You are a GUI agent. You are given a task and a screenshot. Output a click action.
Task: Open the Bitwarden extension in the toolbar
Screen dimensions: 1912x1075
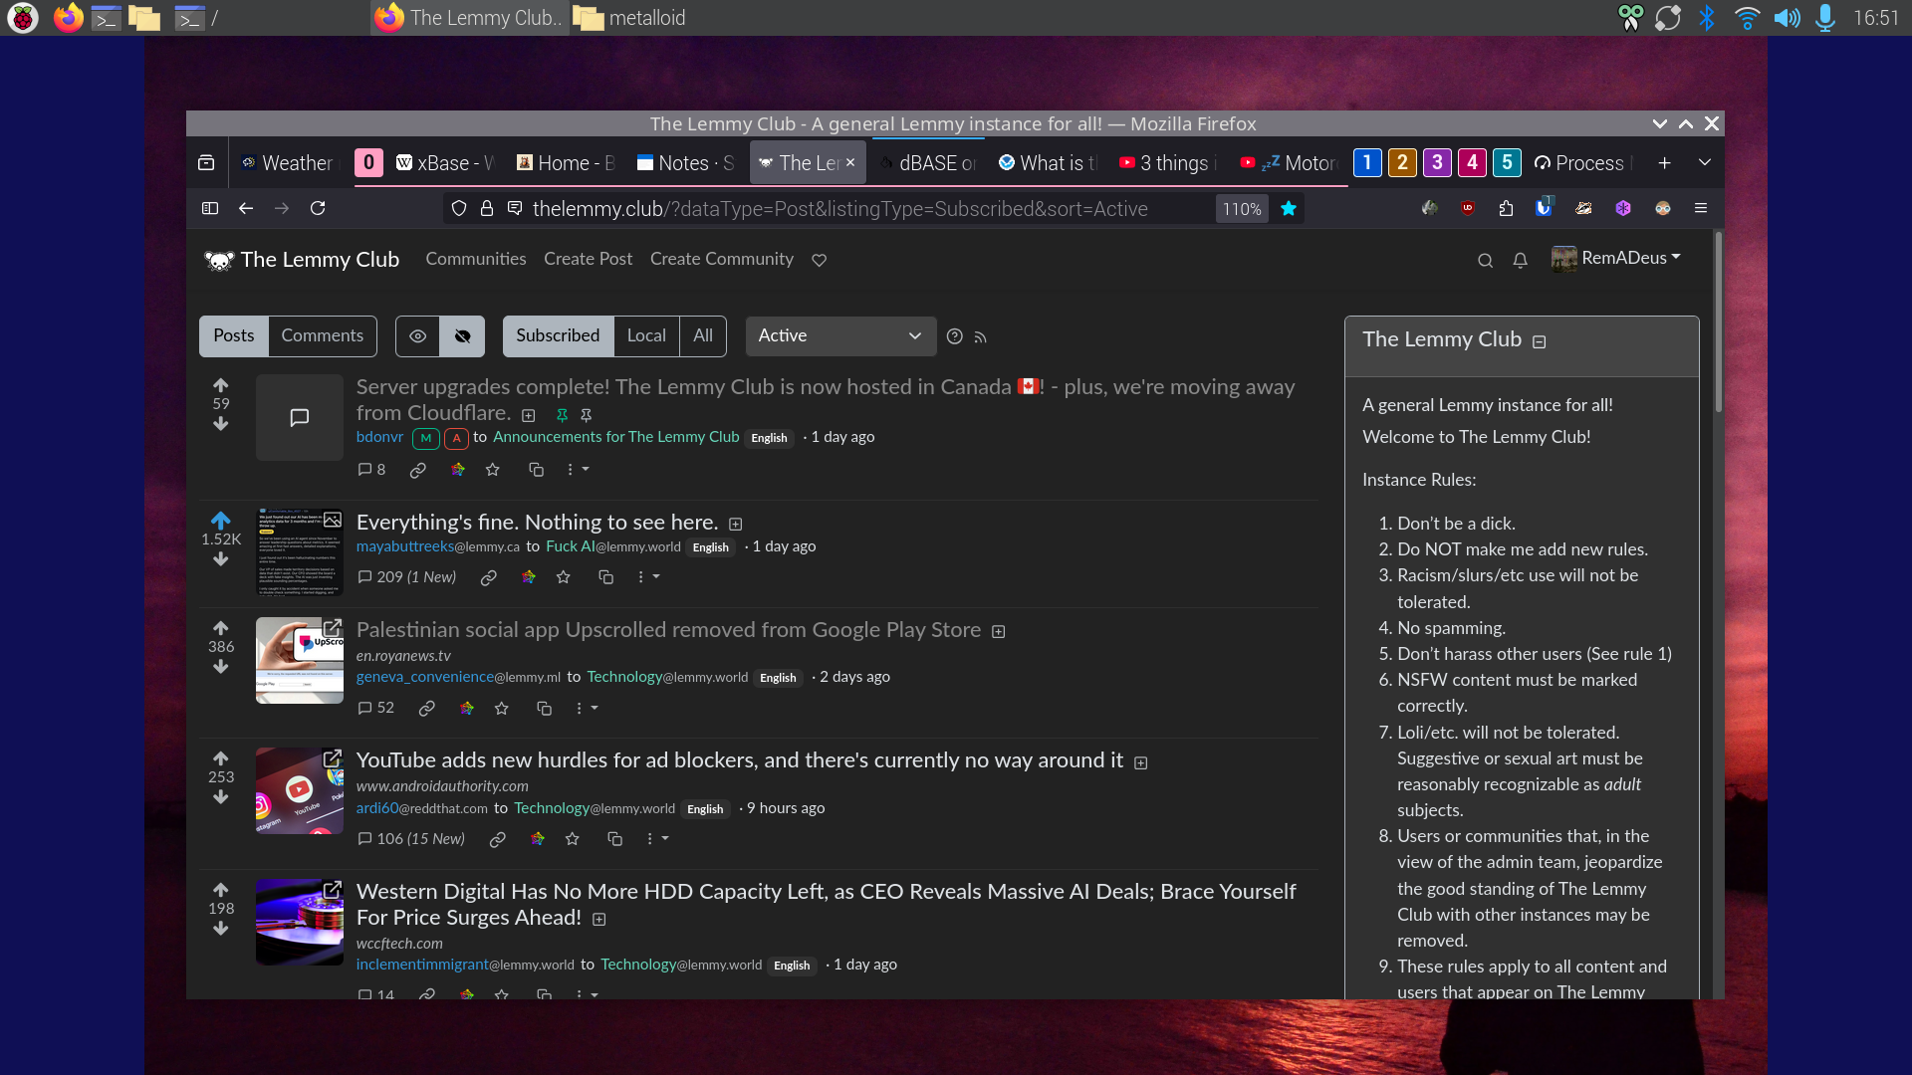pos(1544,208)
